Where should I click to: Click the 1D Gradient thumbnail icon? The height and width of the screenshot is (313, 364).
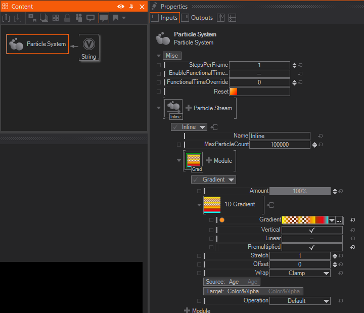[x=212, y=204]
